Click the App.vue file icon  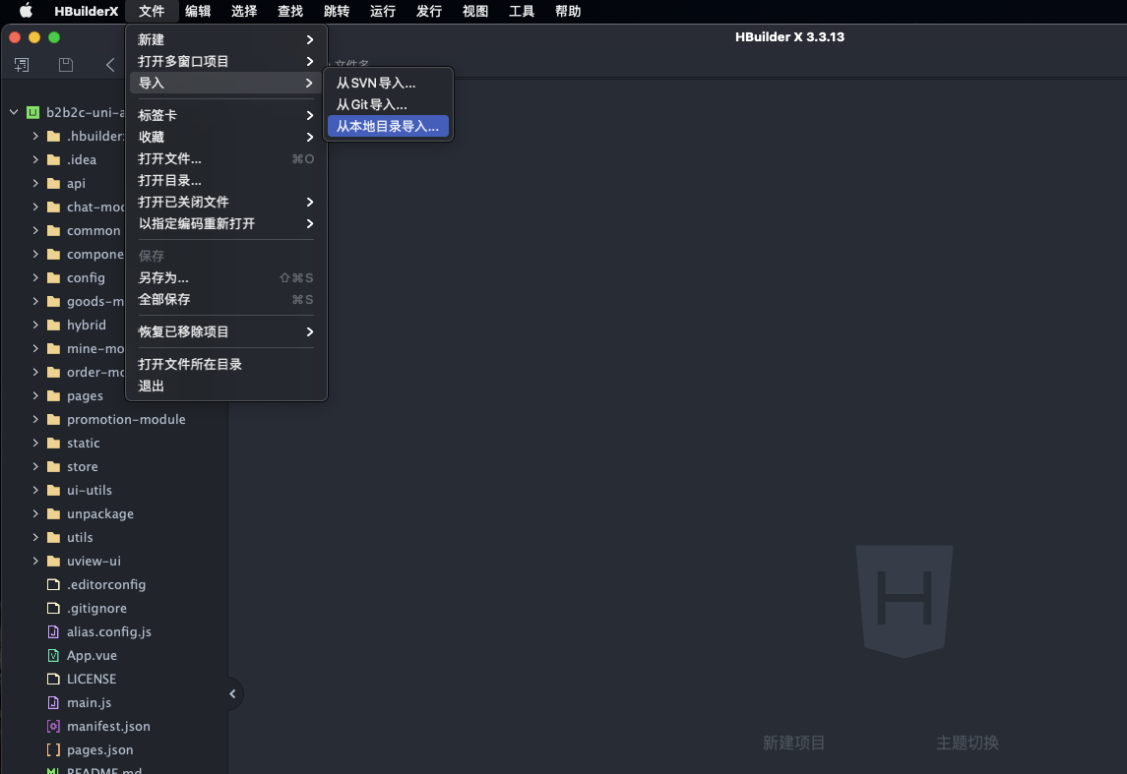(53, 655)
